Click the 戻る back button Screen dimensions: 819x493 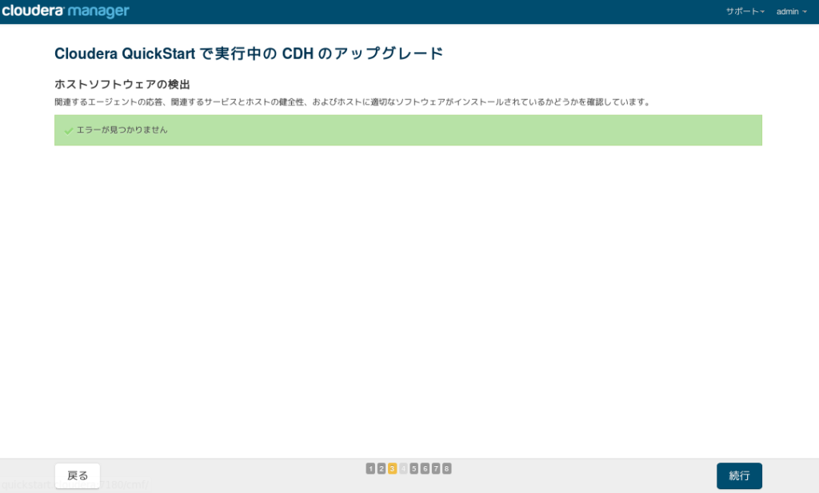pyautogui.click(x=78, y=475)
